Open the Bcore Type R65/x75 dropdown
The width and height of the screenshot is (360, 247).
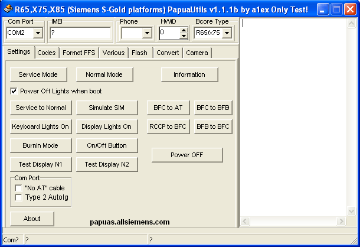click(227, 33)
